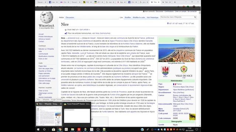Click the Alpes-Maritimes link in first paragraph

(84, 41)
